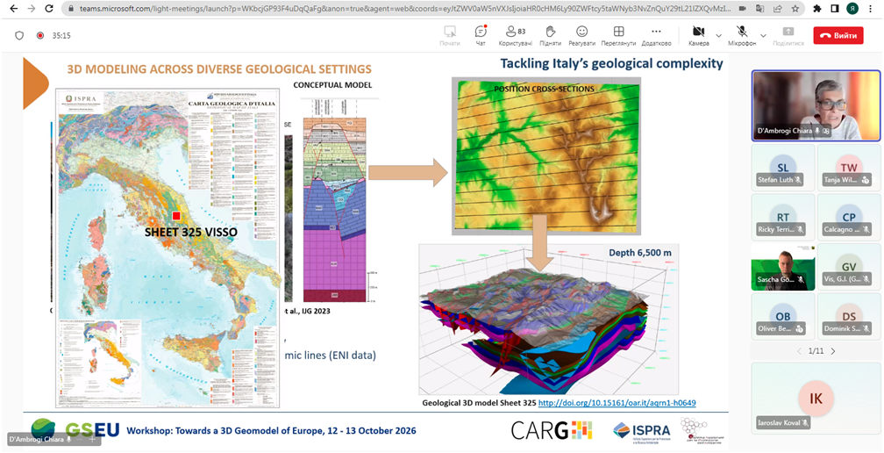884x453 pixels.
Task: Go to previous participants page arrow
Action: pyautogui.click(x=800, y=351)
